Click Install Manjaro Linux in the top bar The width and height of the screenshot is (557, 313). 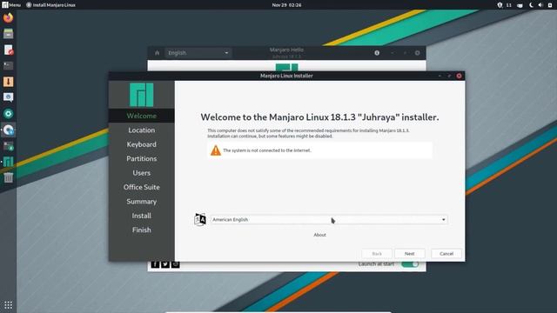pyautogui.click(x=50, y=5)
